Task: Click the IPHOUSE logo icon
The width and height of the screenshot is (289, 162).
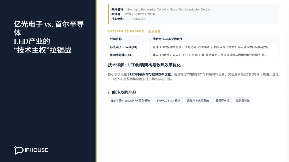Action: [x=18, y=150]
